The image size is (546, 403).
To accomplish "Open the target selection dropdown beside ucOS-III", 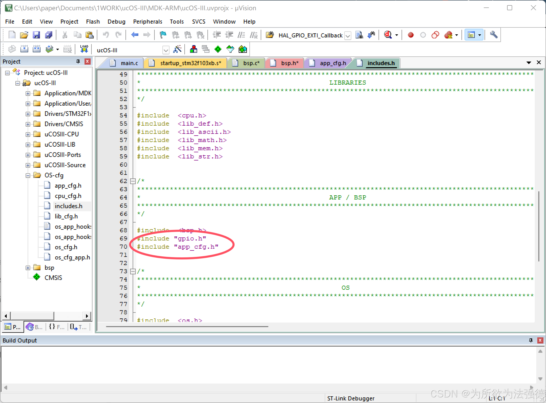I will pos(166,50).
